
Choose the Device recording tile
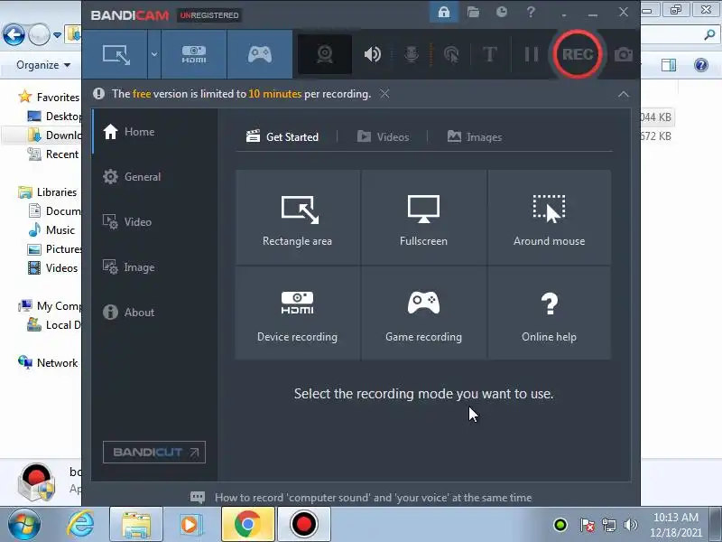click(x=298, y=313)
